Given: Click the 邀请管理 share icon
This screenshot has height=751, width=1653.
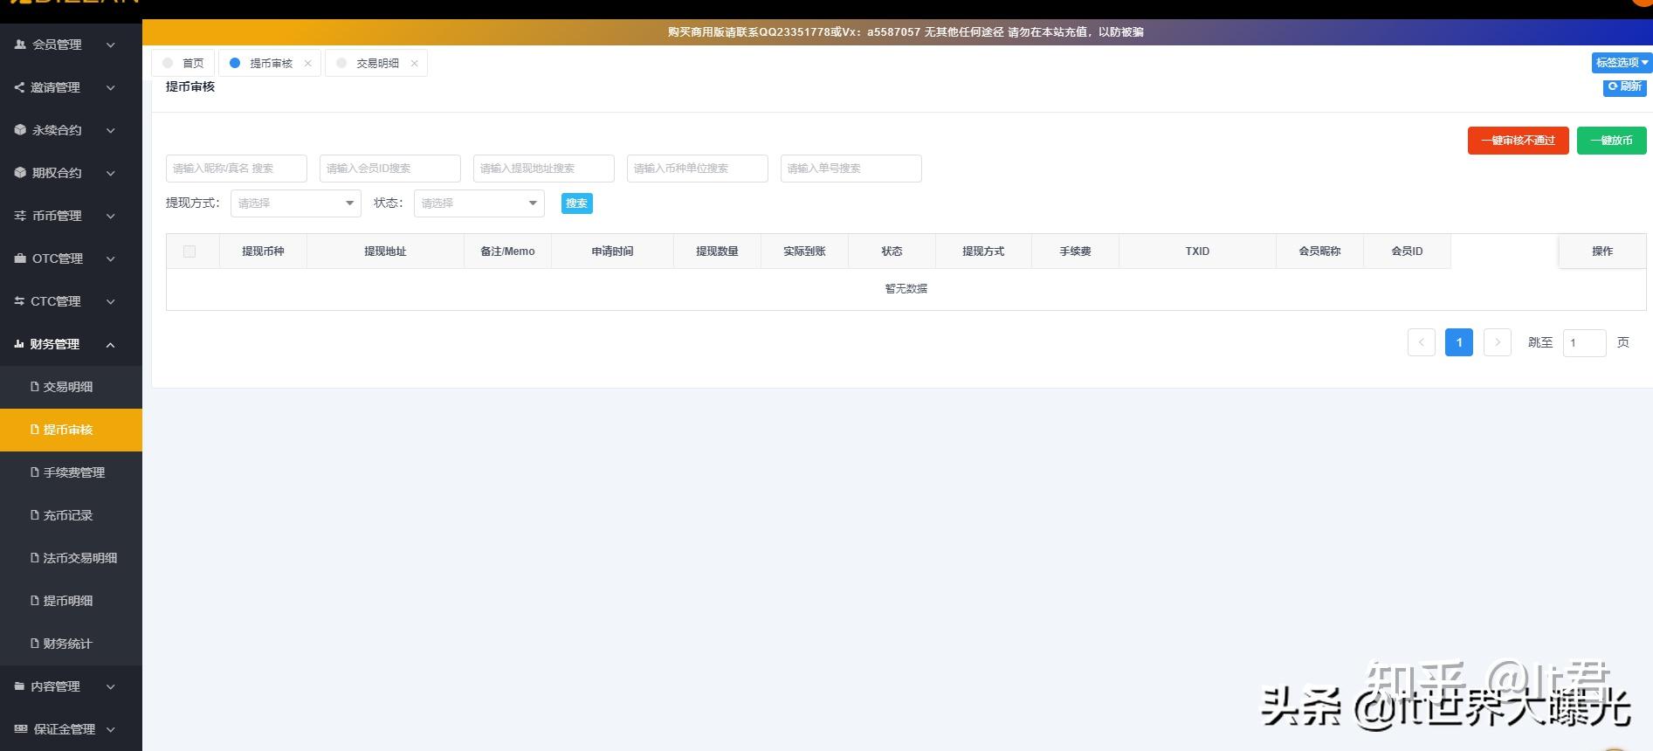Looking at the screenshot, I should point(20,86).
